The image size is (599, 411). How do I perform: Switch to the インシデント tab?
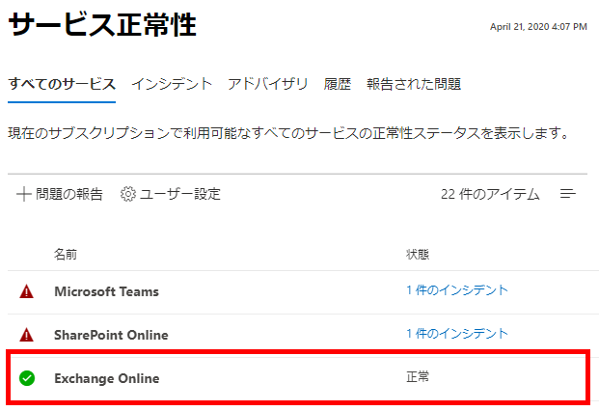(x=172, y=84)
